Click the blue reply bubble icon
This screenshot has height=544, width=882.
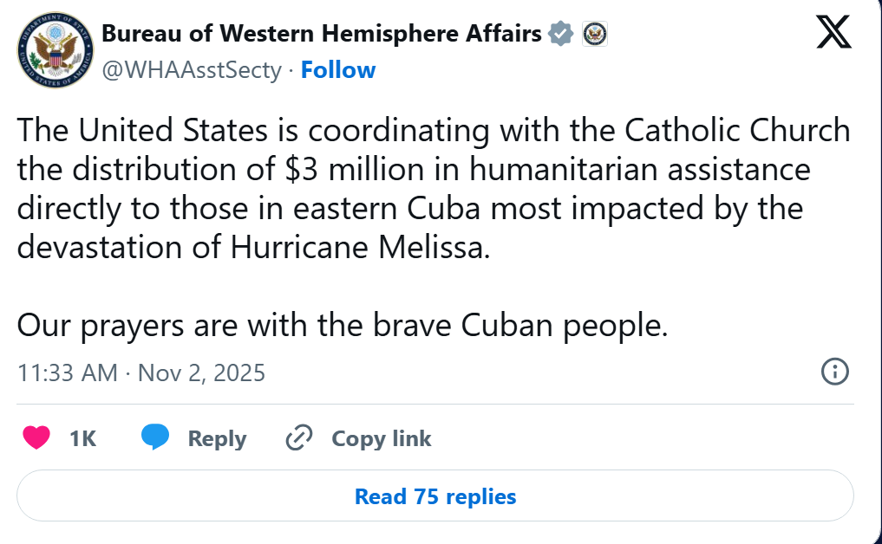(x=154, y=438)
